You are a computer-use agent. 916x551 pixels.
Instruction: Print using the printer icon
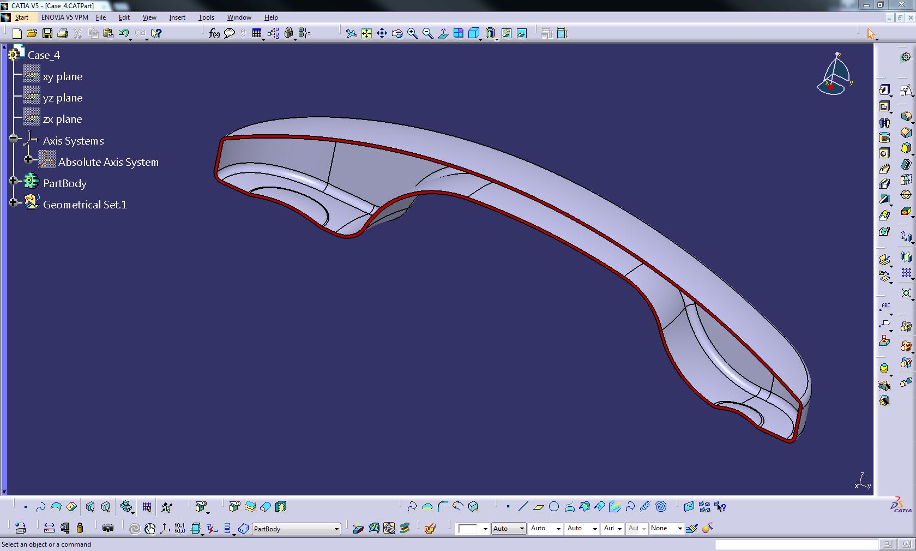point(63,34)
